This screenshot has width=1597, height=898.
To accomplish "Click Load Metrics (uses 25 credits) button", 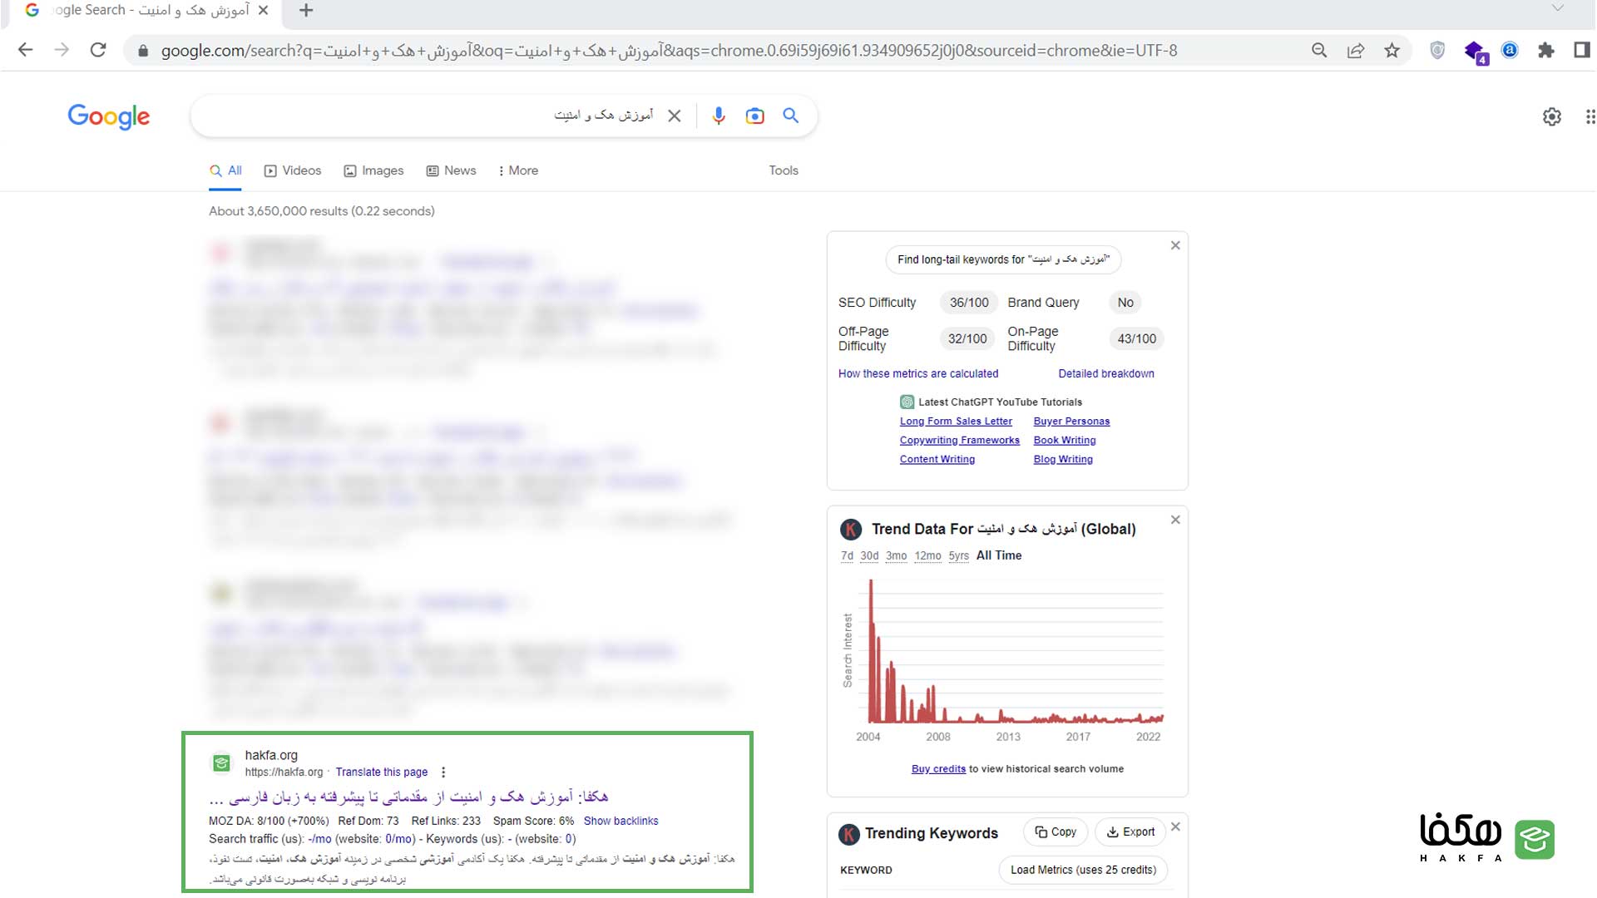I will point(1083,870).
